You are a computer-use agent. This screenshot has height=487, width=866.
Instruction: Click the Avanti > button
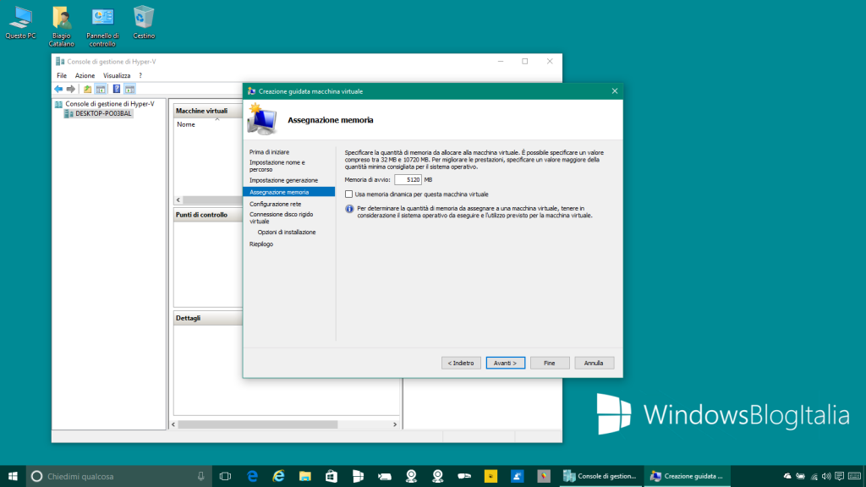pyautogui.click(x=506, y=363)
